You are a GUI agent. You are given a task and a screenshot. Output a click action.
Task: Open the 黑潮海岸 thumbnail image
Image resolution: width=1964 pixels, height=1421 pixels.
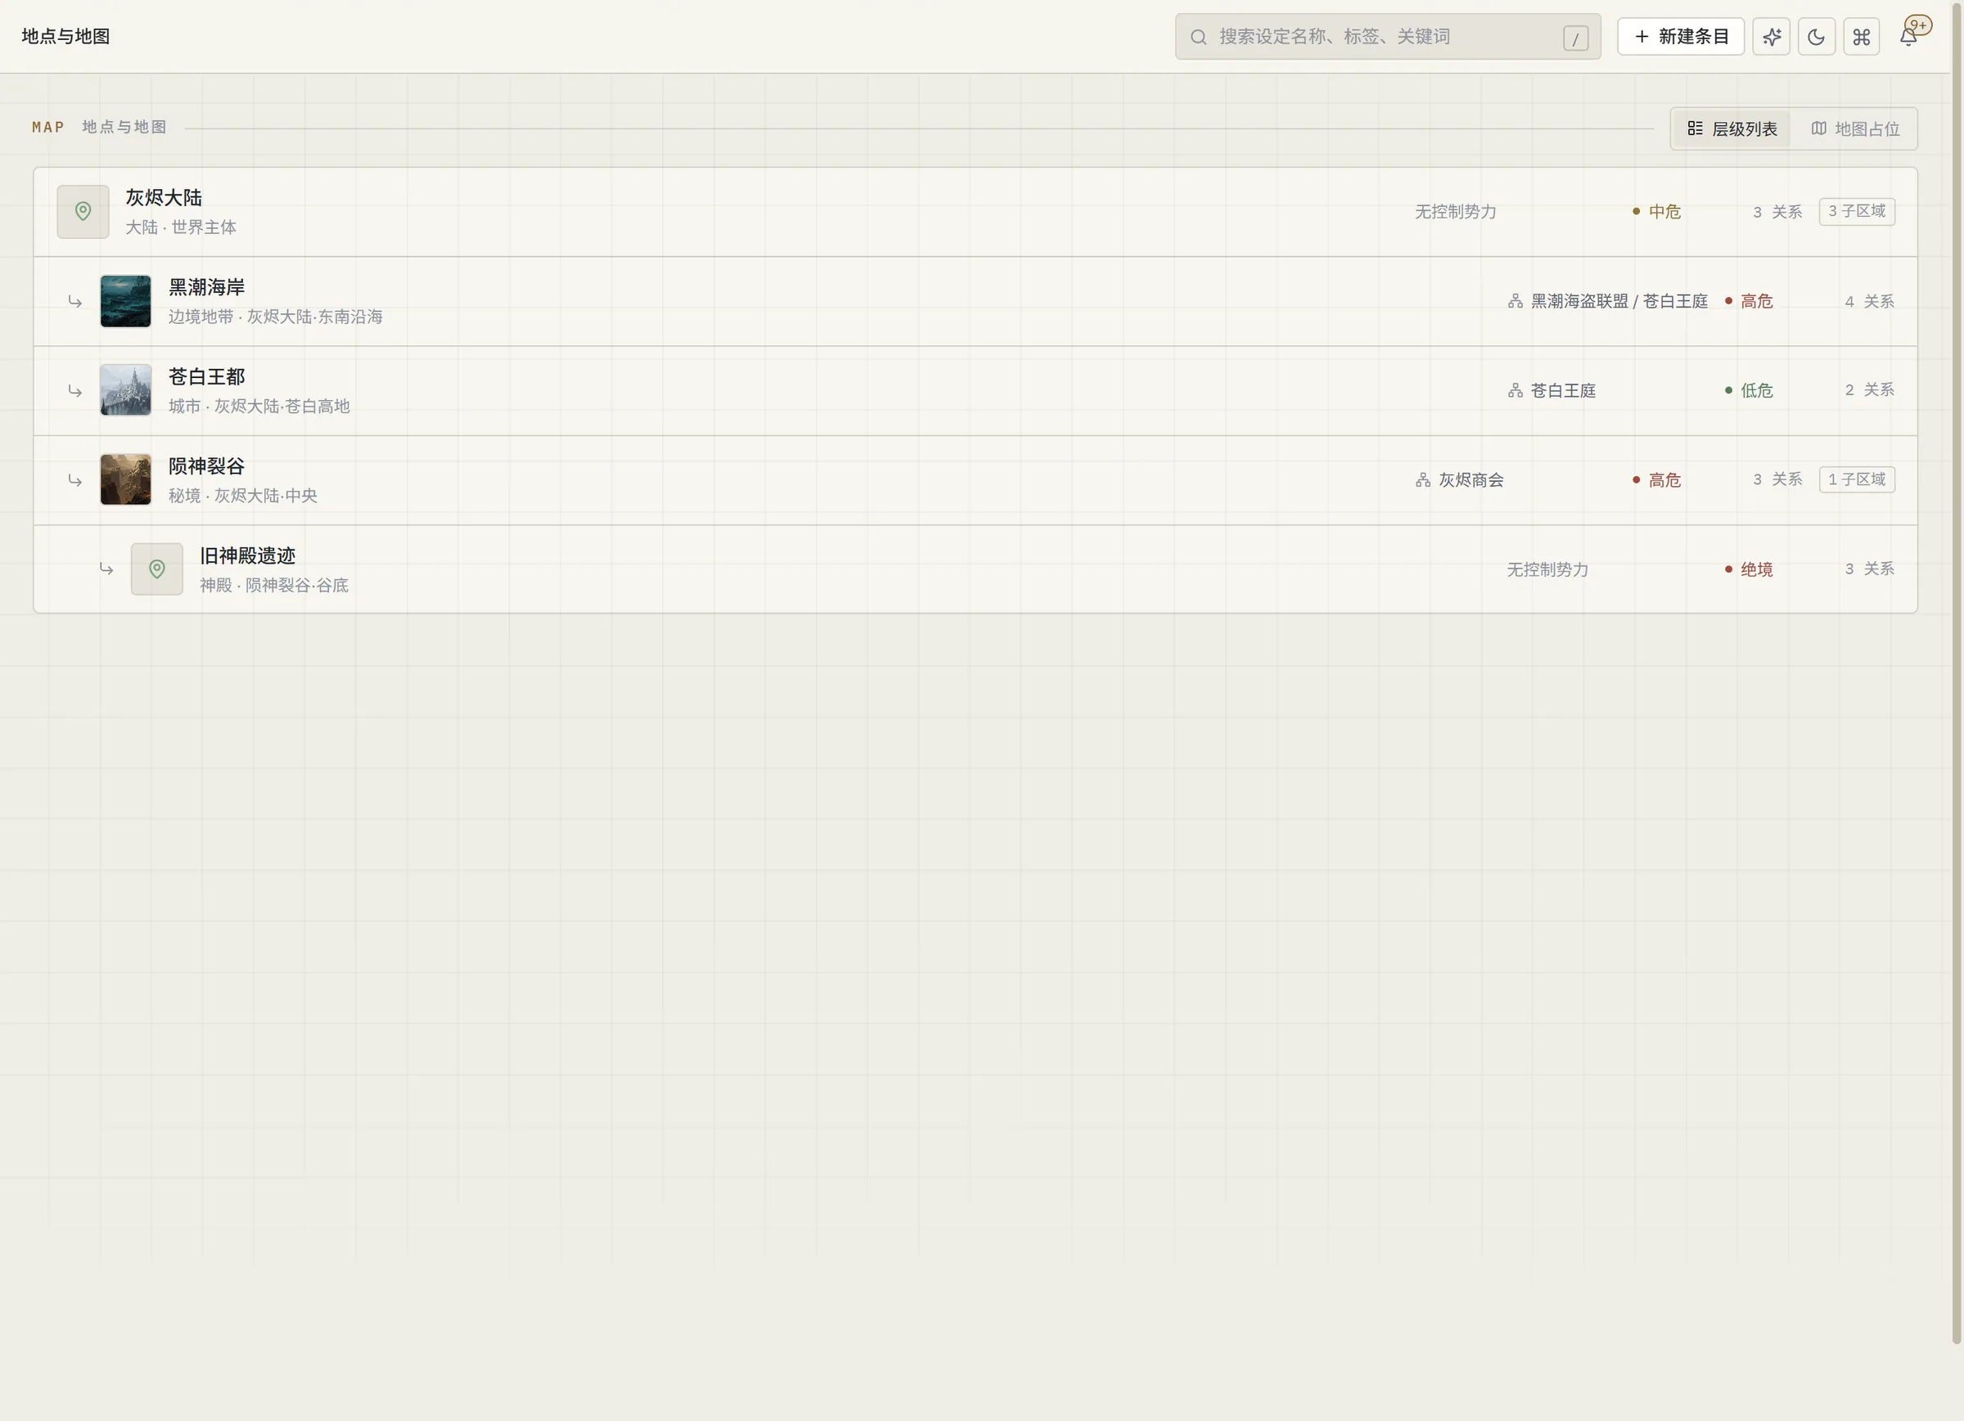coord(125,301)
